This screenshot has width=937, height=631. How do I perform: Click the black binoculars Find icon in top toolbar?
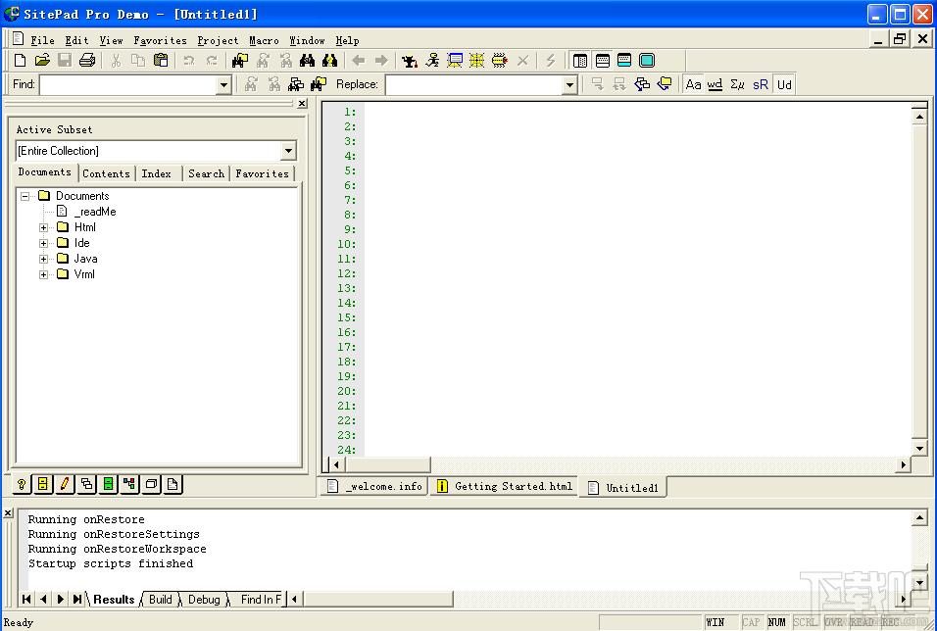coord(307,61)
